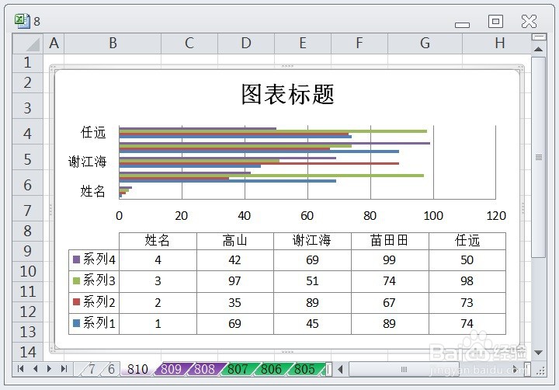This screenshot has height=390, width=559.
Task: Click data table header 苗田田
Action: coord(389,241)
